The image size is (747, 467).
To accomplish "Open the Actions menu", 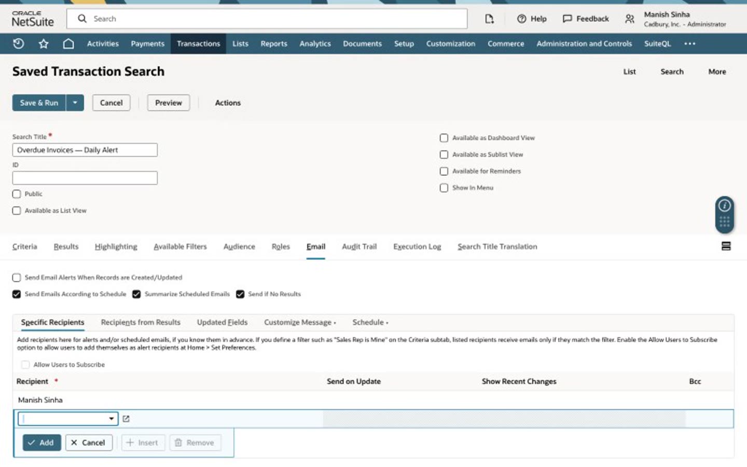I will [228, 103].
